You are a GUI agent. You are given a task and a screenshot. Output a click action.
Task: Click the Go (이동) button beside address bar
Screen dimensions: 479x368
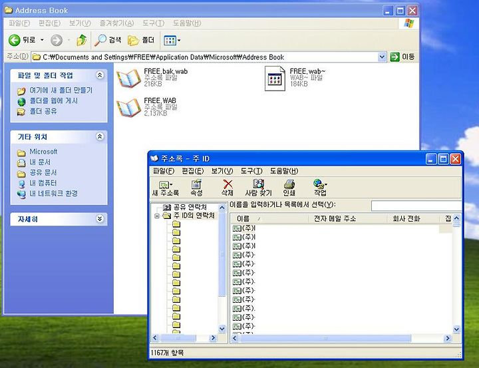click(x=402, y=57)
